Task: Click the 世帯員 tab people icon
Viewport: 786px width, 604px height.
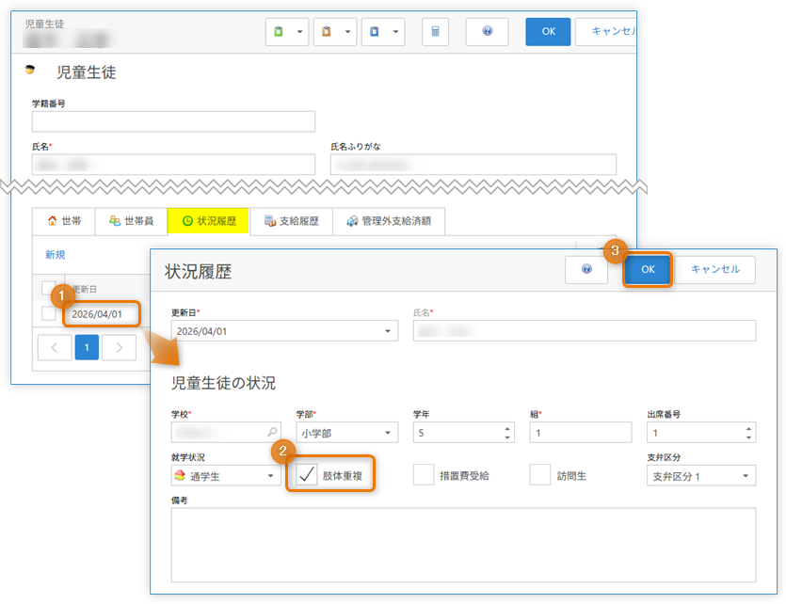Action: click(115, 220)
